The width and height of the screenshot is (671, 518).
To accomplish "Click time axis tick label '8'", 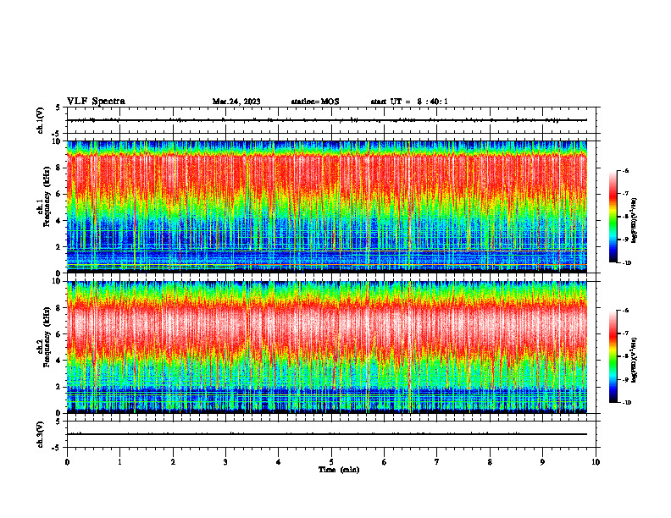I will tap(490, 462).
